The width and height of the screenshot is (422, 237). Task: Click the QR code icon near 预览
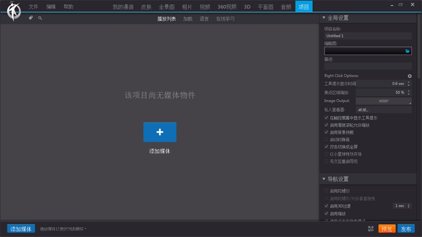371,229
